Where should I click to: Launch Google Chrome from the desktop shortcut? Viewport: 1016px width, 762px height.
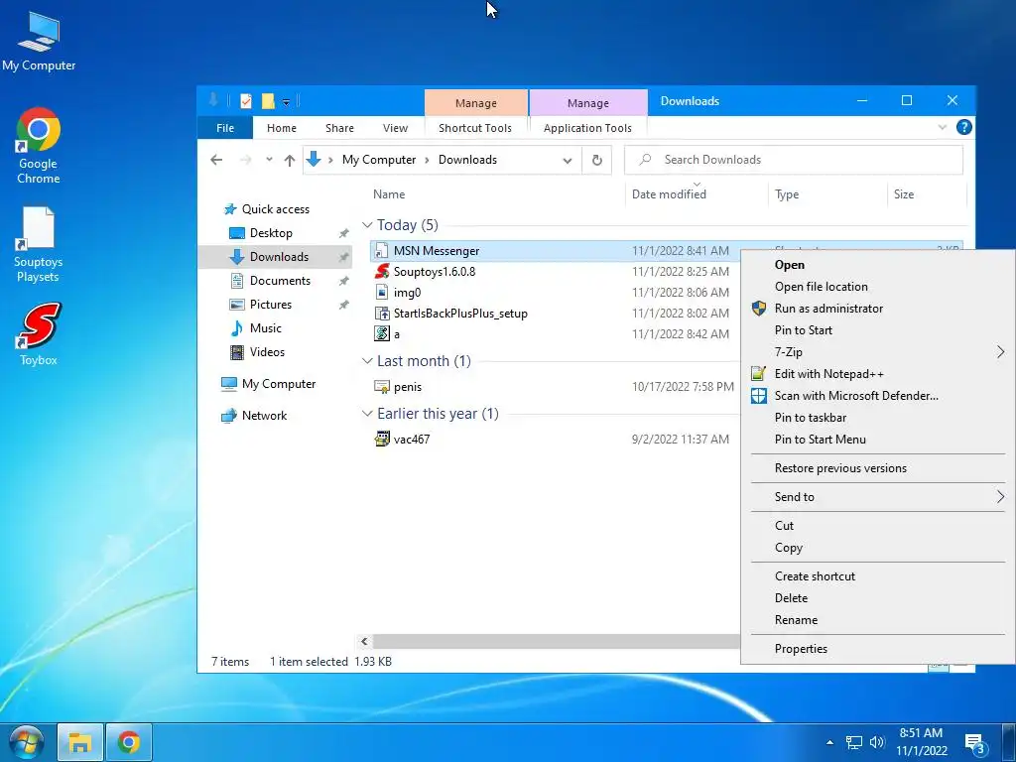[x=39, y=146]
